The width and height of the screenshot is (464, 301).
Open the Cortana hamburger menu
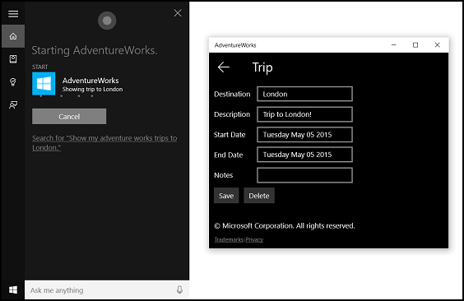[13, 14]
